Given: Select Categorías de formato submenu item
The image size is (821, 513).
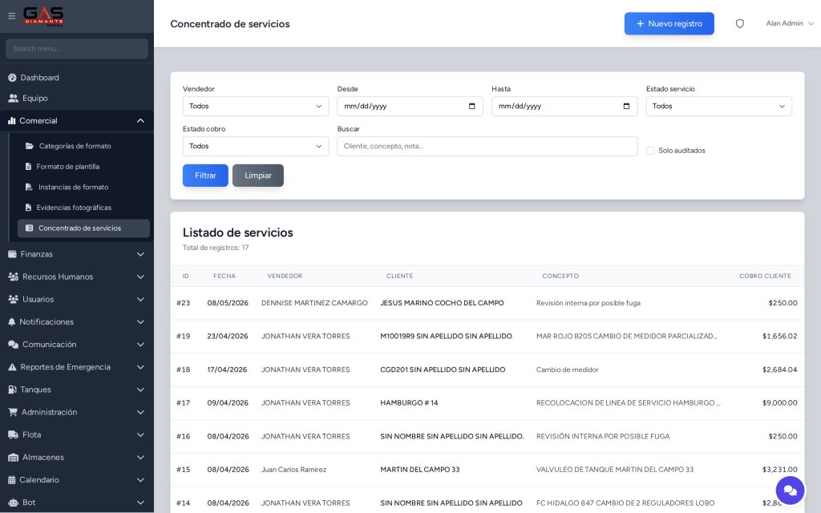Looking at the screenshot, I should coord(83,146).
